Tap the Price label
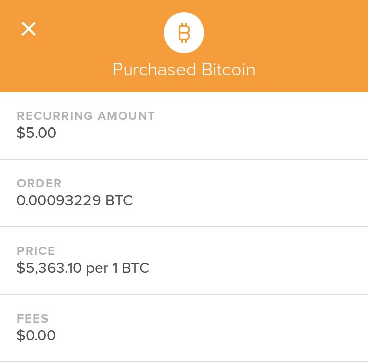The image size is (368, 362). click(36, 251)
